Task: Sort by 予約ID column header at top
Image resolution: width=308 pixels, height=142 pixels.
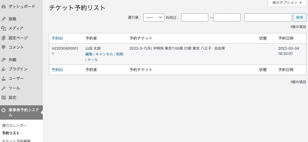Action: tap(57, 38)
